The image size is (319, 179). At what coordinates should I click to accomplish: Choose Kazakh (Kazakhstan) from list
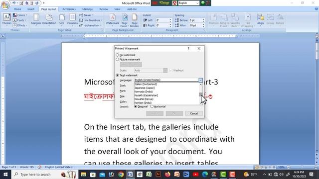click(x=166, y=95)
